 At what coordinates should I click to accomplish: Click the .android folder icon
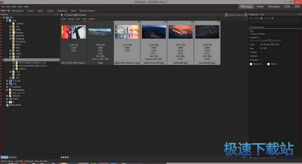14,24
